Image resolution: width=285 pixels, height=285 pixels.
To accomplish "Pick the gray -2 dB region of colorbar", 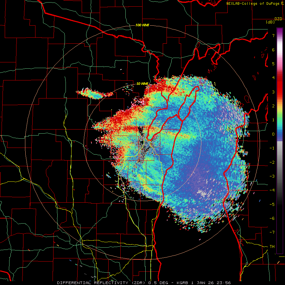I will 280,162.
